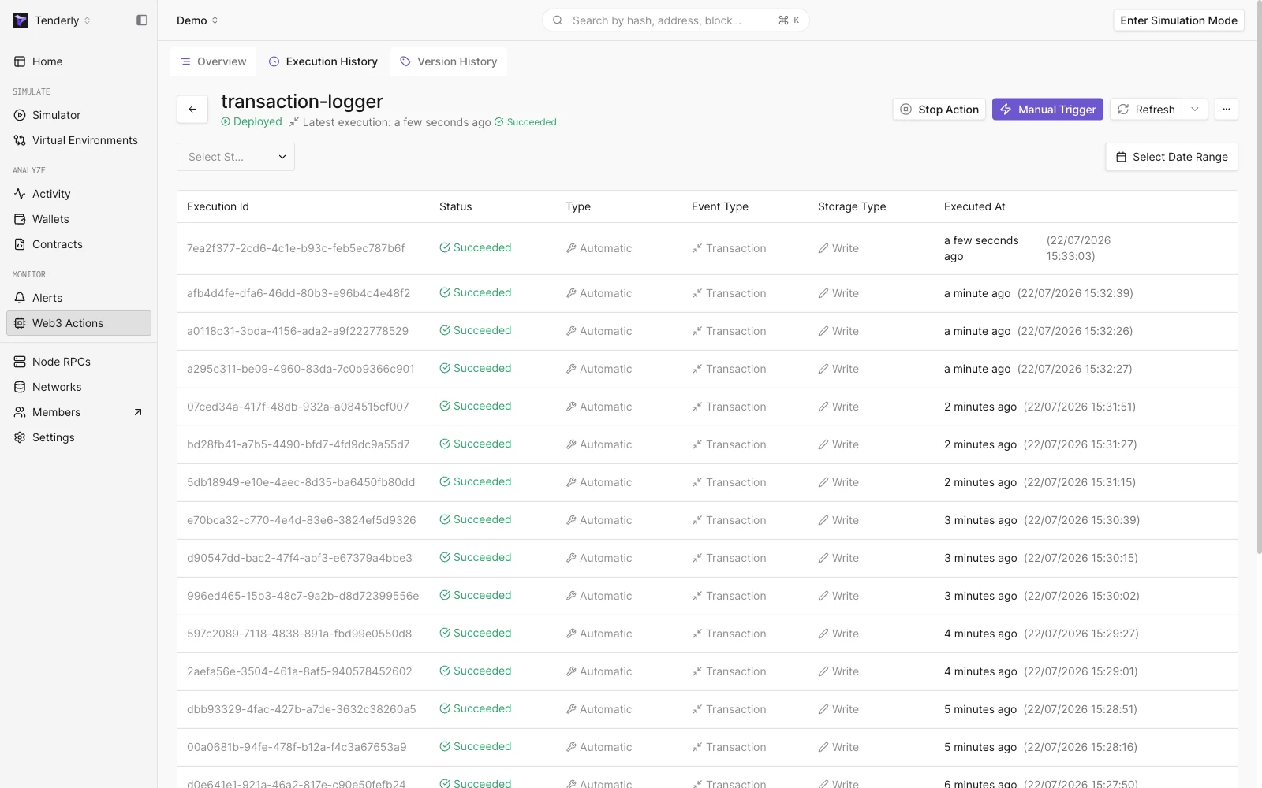Open execution 996ed465-15b3-48c7-9a2b-d8d72399556e
Screen dimensions: 1262x788
coord(303,596)
